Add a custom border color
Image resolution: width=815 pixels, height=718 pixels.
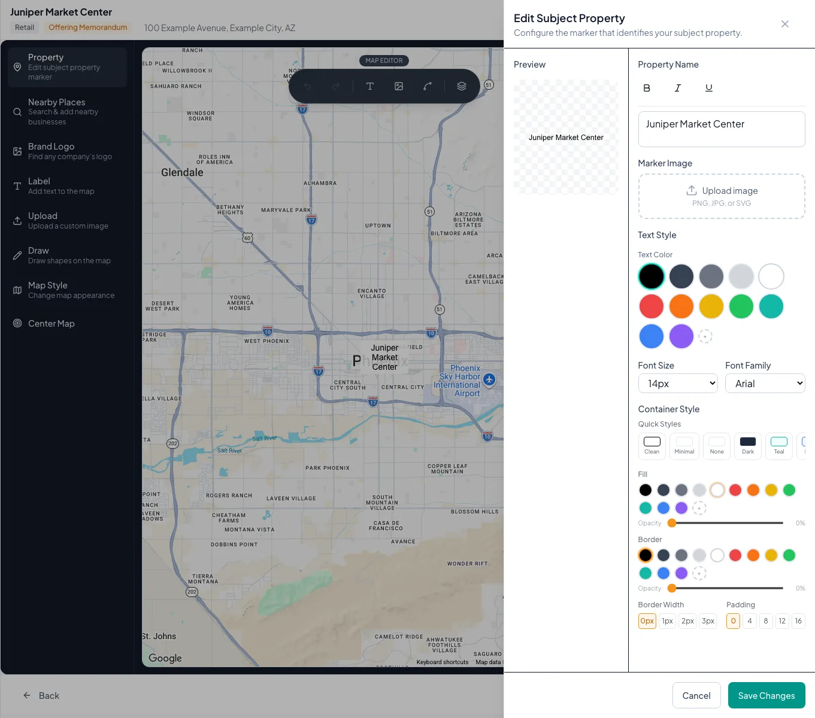[699, 573]
